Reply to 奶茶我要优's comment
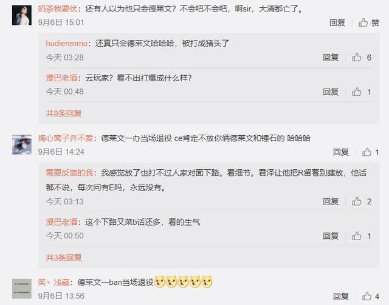 point(337,23)
